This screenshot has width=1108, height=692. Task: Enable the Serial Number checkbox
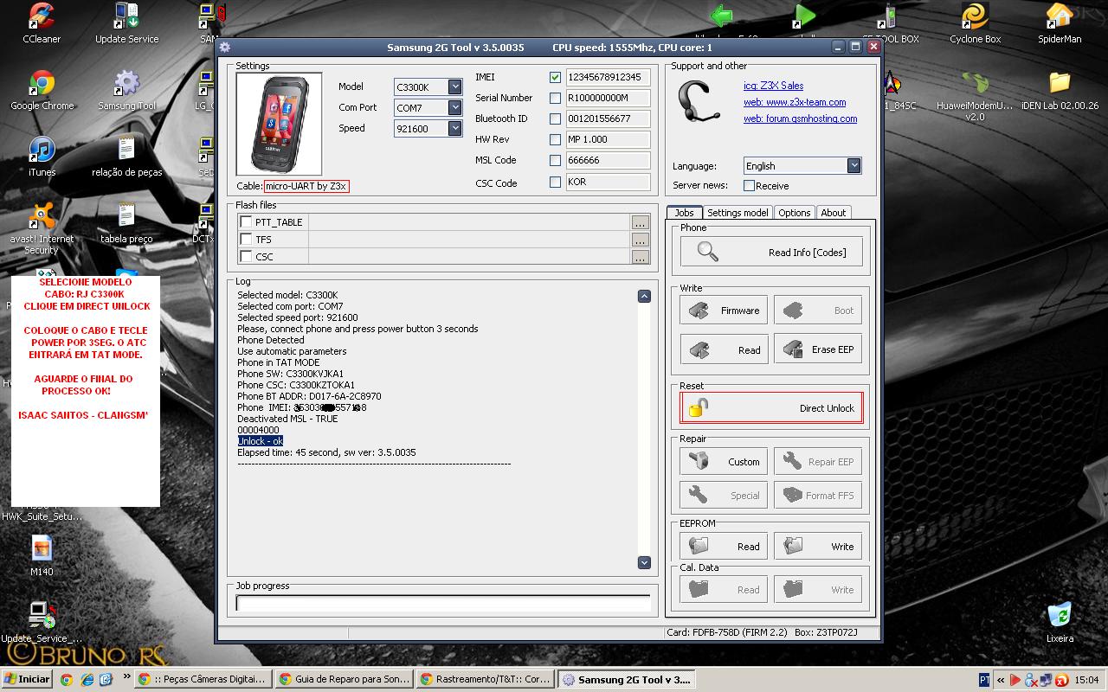pyautogui.click(x=555, y=98)
